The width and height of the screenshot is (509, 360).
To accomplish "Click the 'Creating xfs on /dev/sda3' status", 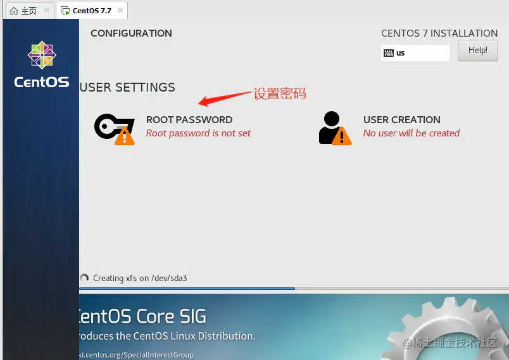I will [x=140, y=278].
